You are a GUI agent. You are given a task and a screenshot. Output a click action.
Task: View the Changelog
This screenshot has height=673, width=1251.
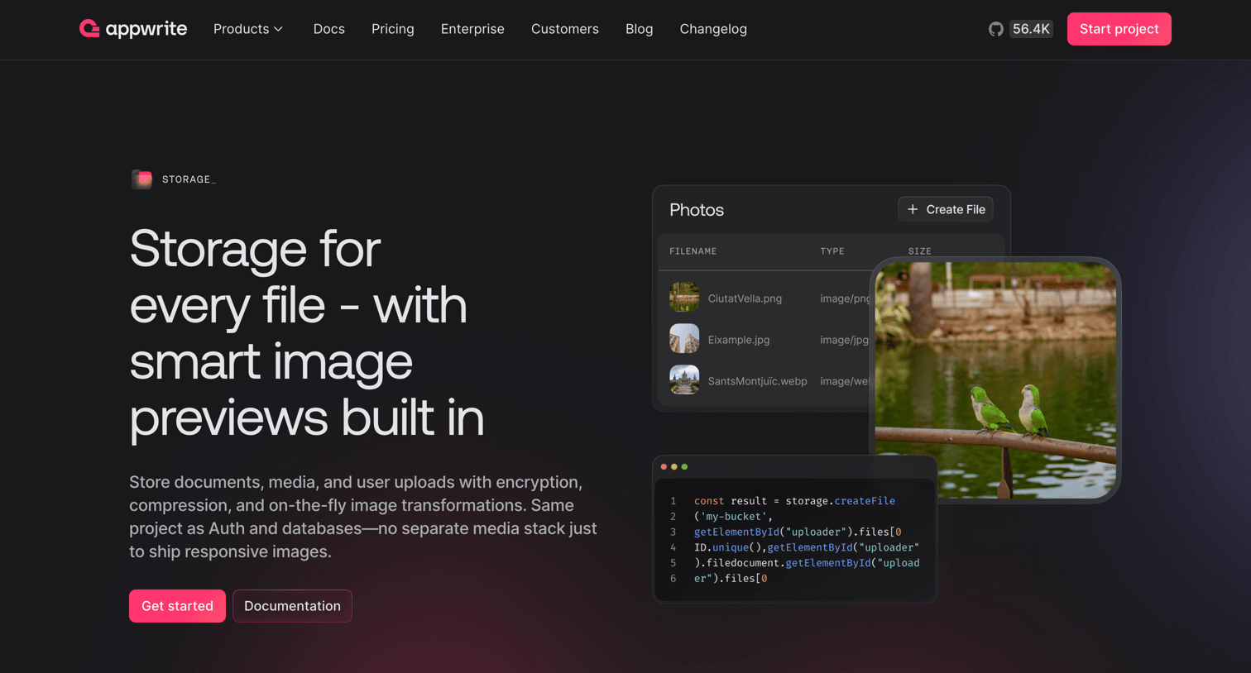[x=713, y=29]
